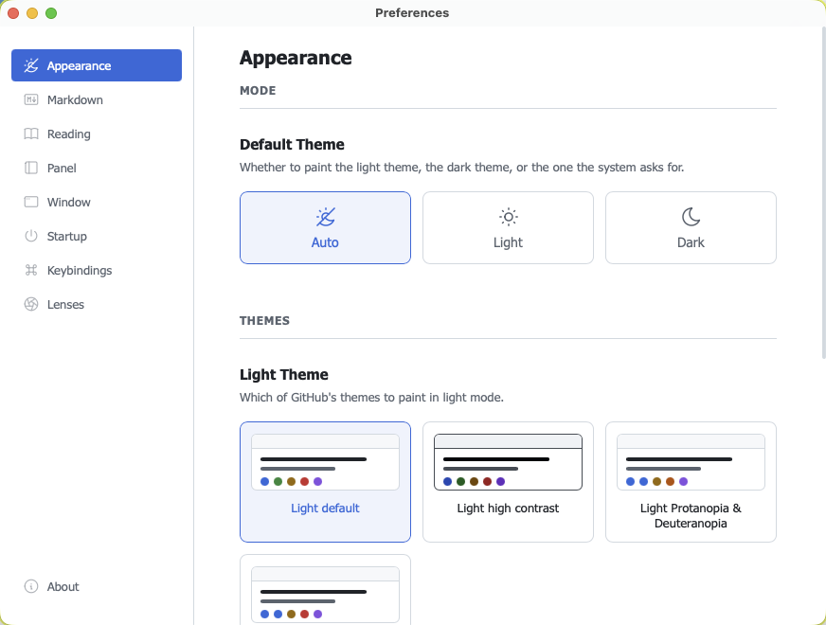The width and height of the screenshot is (826, 625).
Task: Click the Startup power icon
Action: (31, 236)
